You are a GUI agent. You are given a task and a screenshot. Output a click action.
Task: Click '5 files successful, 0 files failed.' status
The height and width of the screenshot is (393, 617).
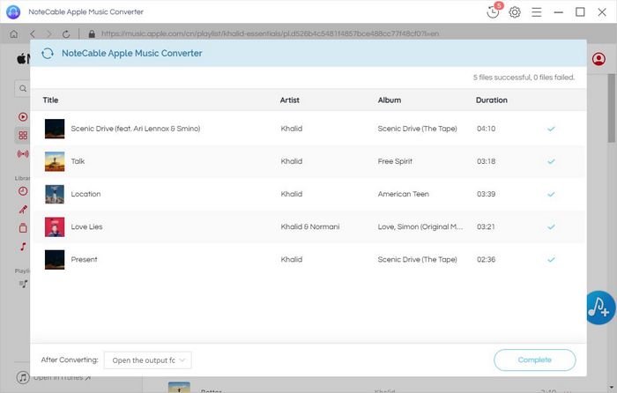tap(524, 78)
